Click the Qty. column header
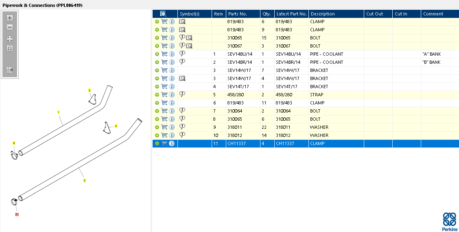Image resolution: width=459 pixels, height=232 pixels. [267, 14]
